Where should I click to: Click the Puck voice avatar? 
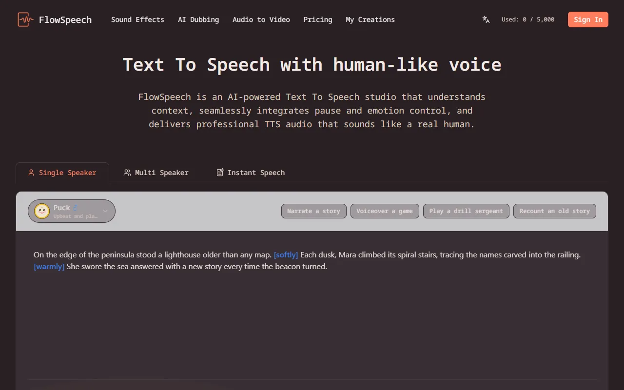[42, 211]
